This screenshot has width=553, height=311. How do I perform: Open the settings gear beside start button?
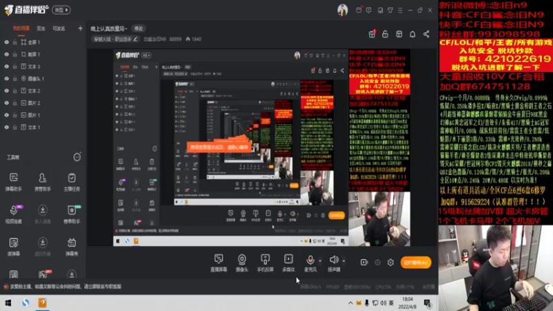click(x=391, y=263)
